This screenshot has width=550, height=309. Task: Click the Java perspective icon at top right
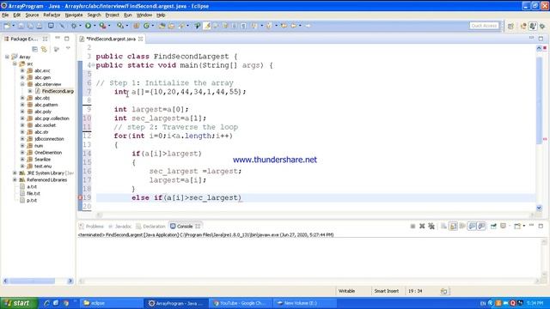pos(533,26)
